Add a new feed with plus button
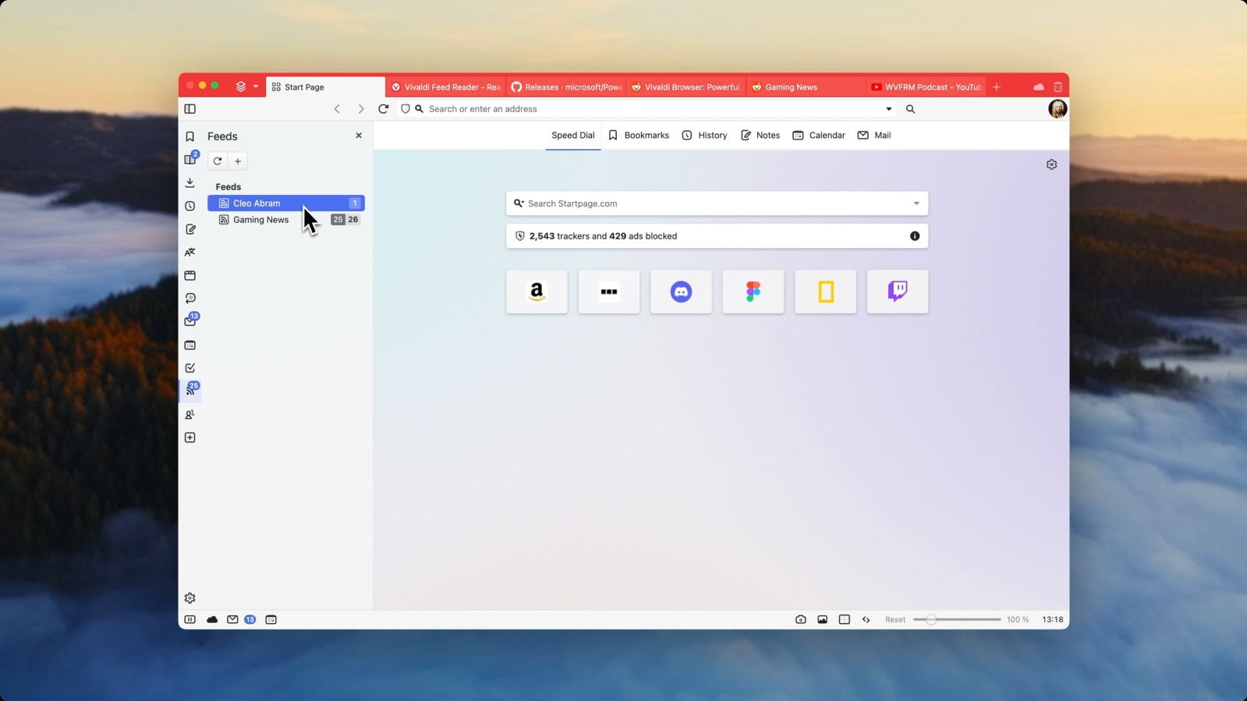Screen dimensions: 1247x701 pyautogui.click(x=238, y=161)
